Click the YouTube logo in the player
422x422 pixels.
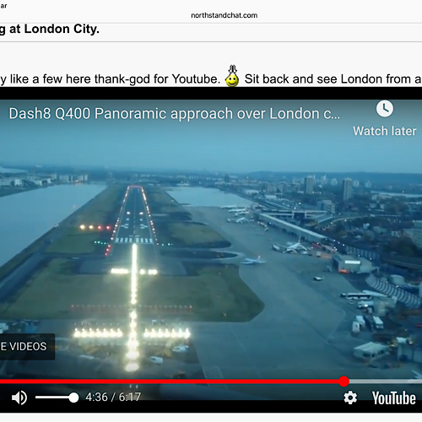[394, 398]
